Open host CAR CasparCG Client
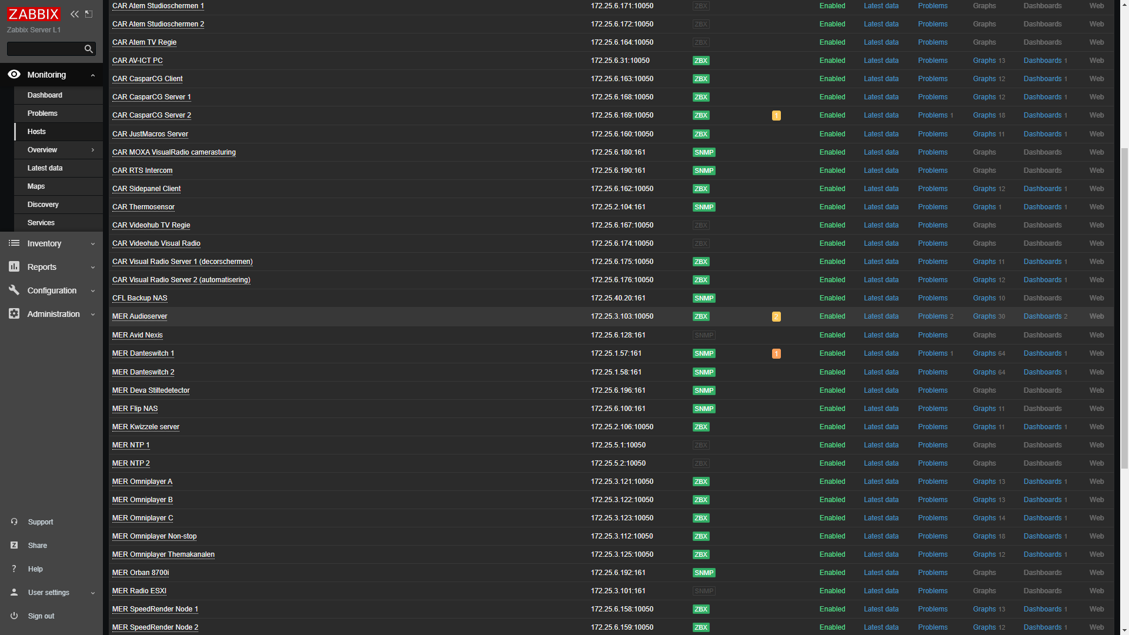 pyautogui.click(x=147, y=79)
